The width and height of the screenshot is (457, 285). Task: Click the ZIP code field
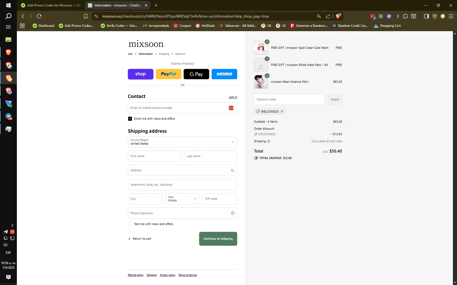pos(220,199)
